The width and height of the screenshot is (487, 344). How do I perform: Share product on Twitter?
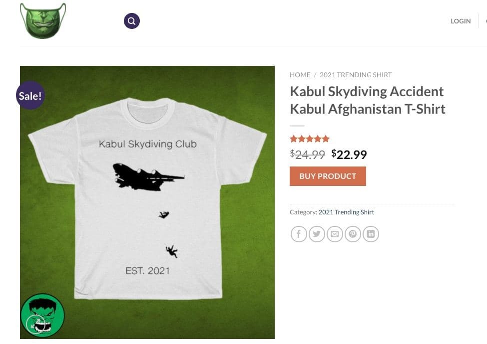click(317, 234)
